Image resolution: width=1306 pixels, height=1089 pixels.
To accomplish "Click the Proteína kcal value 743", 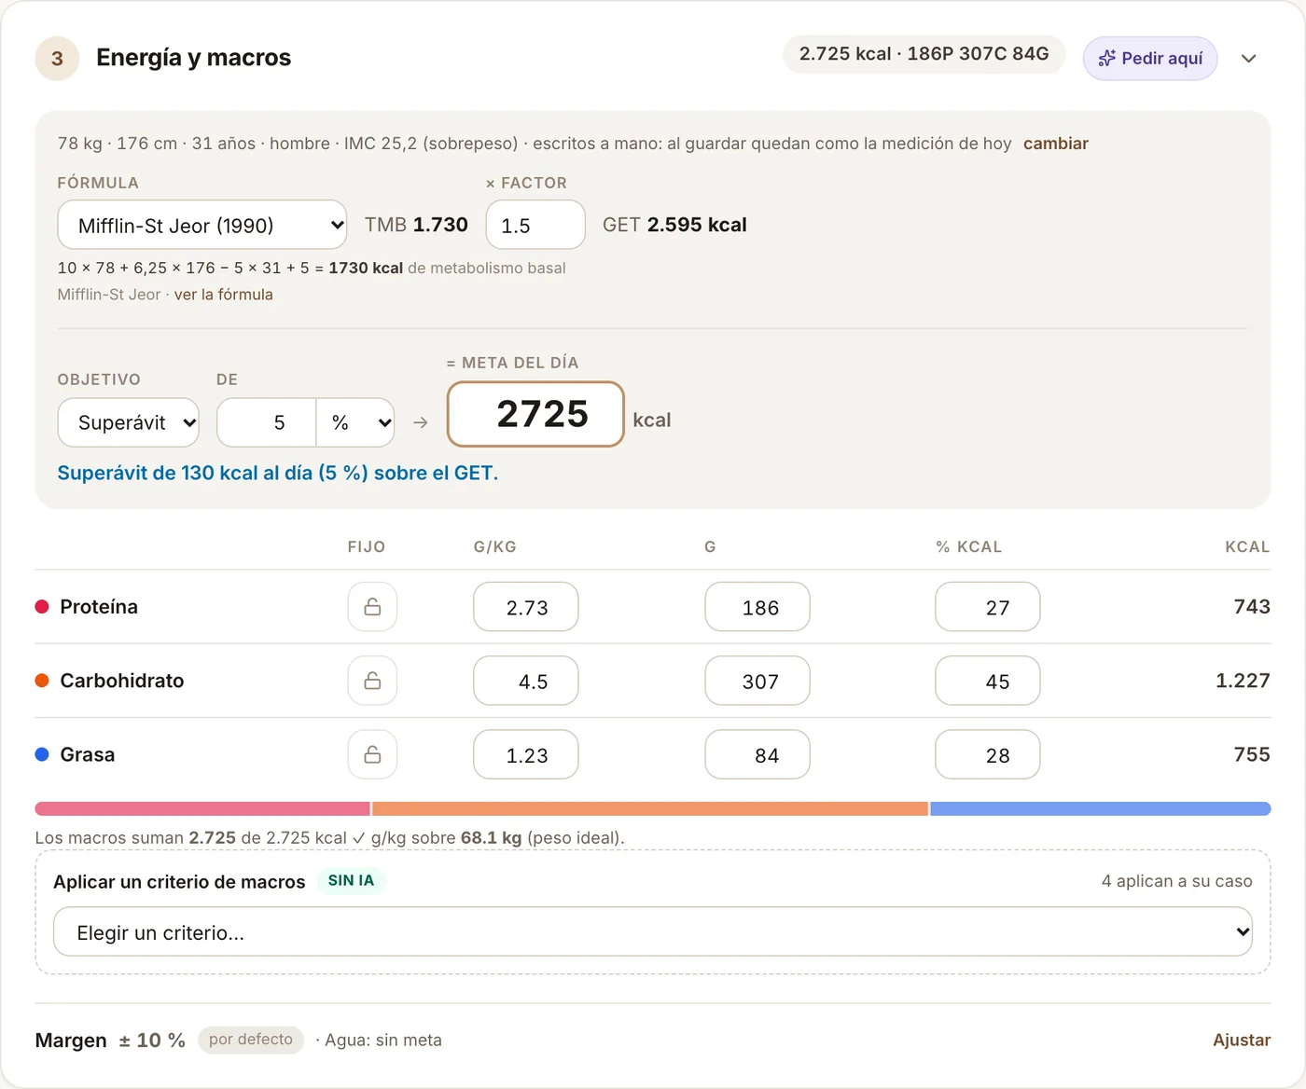I will (x=1252, y=607).
